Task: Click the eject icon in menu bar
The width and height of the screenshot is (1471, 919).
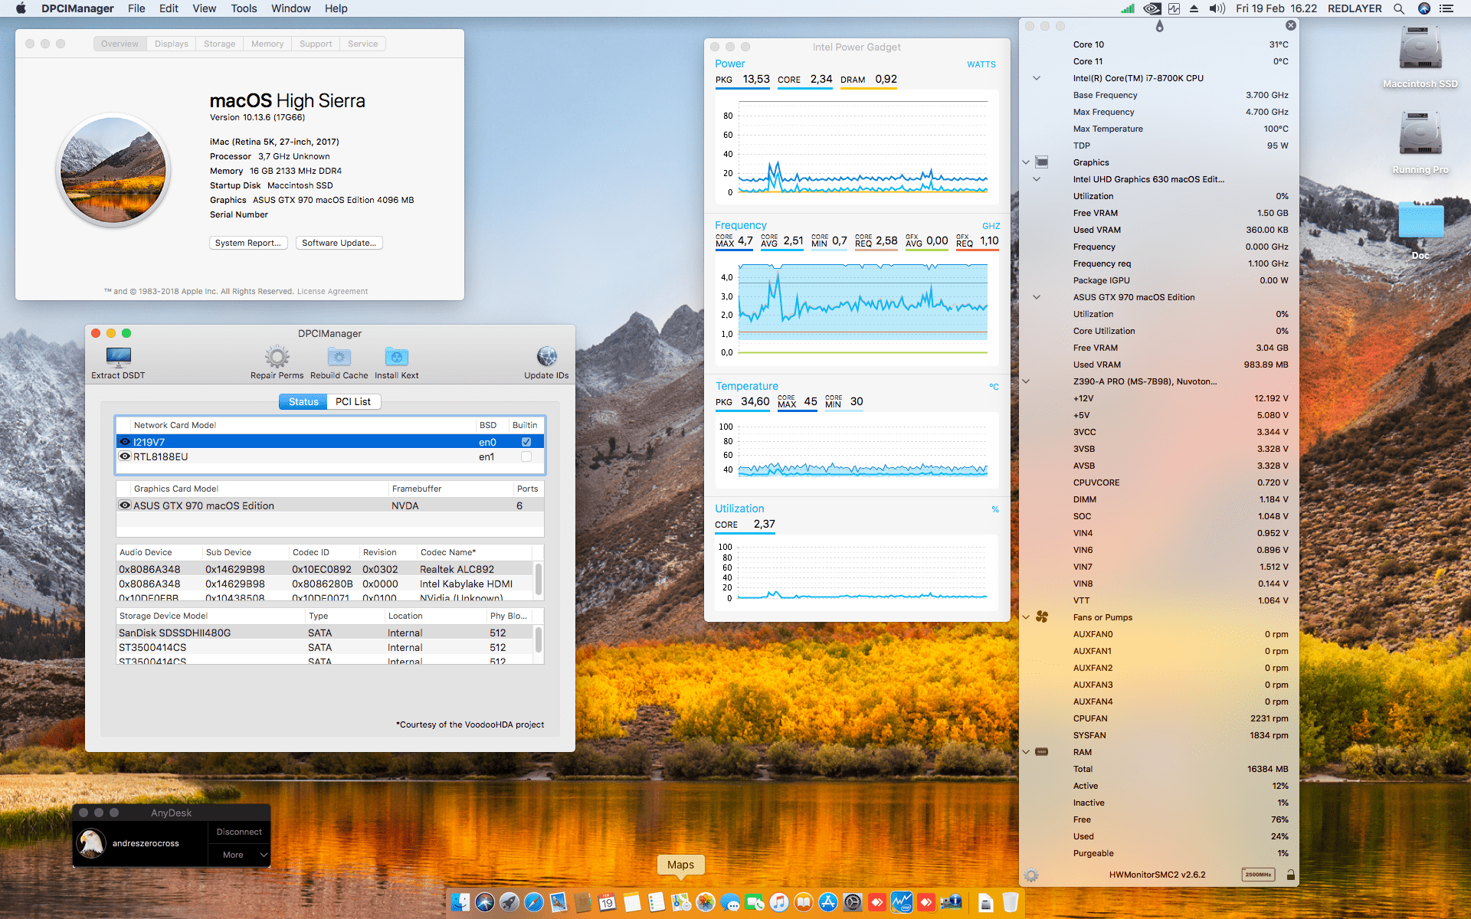Action: [x=1194, y=8]
